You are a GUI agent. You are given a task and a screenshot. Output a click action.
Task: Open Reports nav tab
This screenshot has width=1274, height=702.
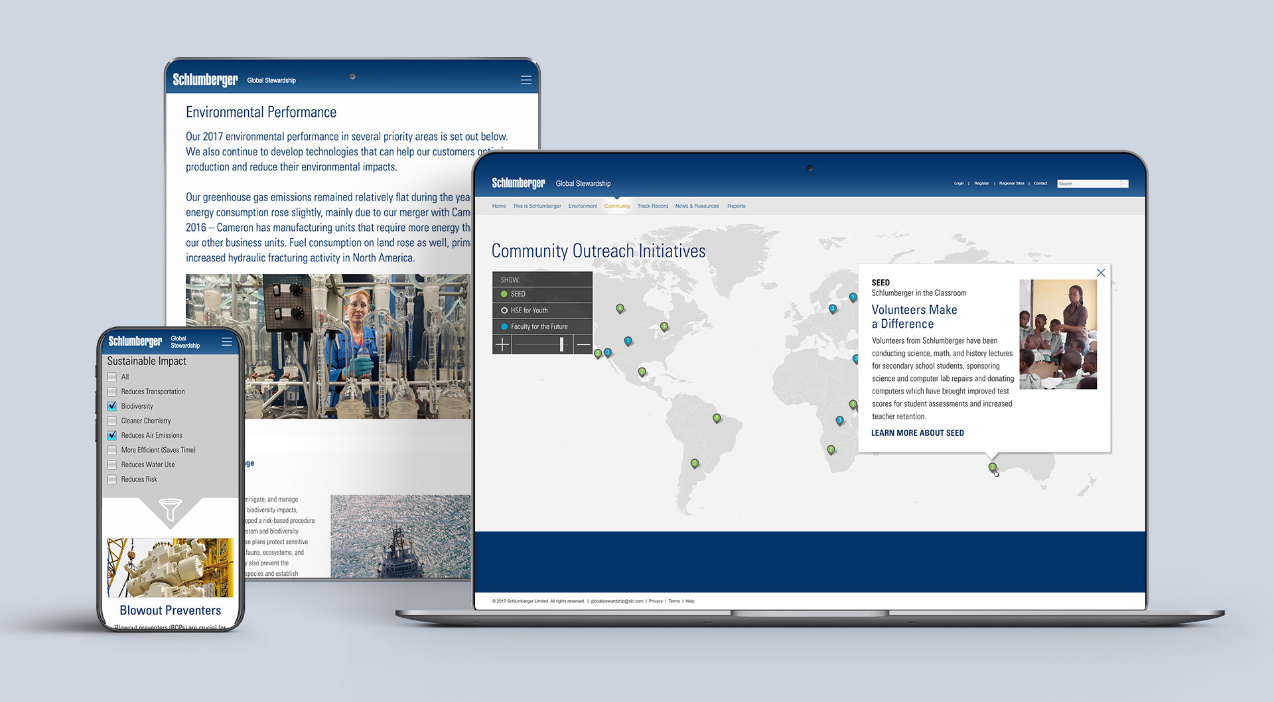(x=736, y=206)
